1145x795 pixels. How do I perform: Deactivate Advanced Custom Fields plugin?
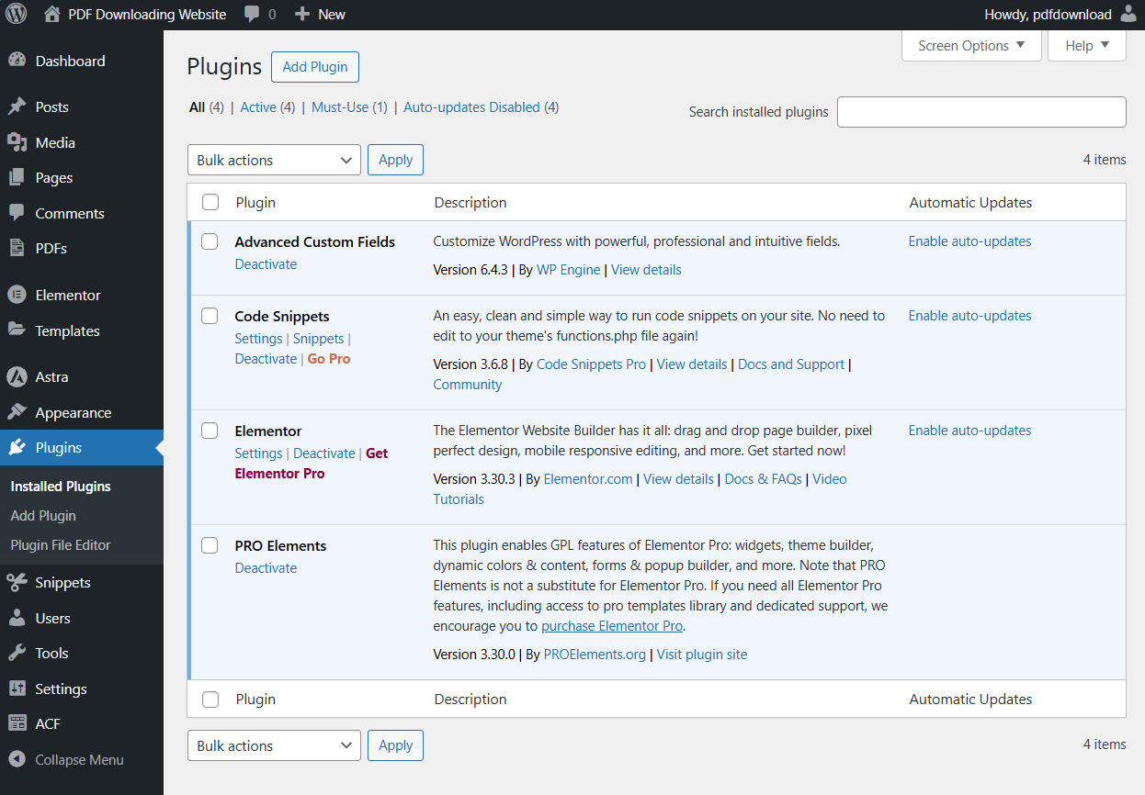click(266, 264)
